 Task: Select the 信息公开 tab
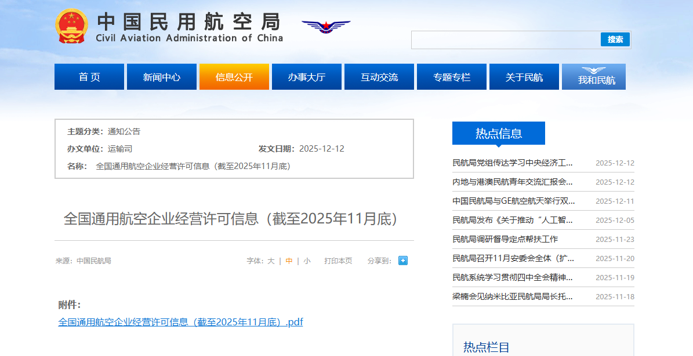tap(234, 76)
